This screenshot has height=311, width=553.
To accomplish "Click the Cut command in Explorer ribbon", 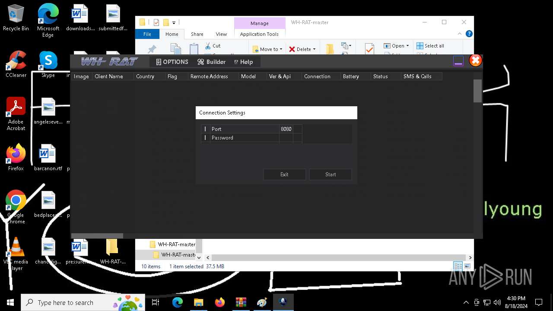I will pyautogui.click(x=213, y=46).
